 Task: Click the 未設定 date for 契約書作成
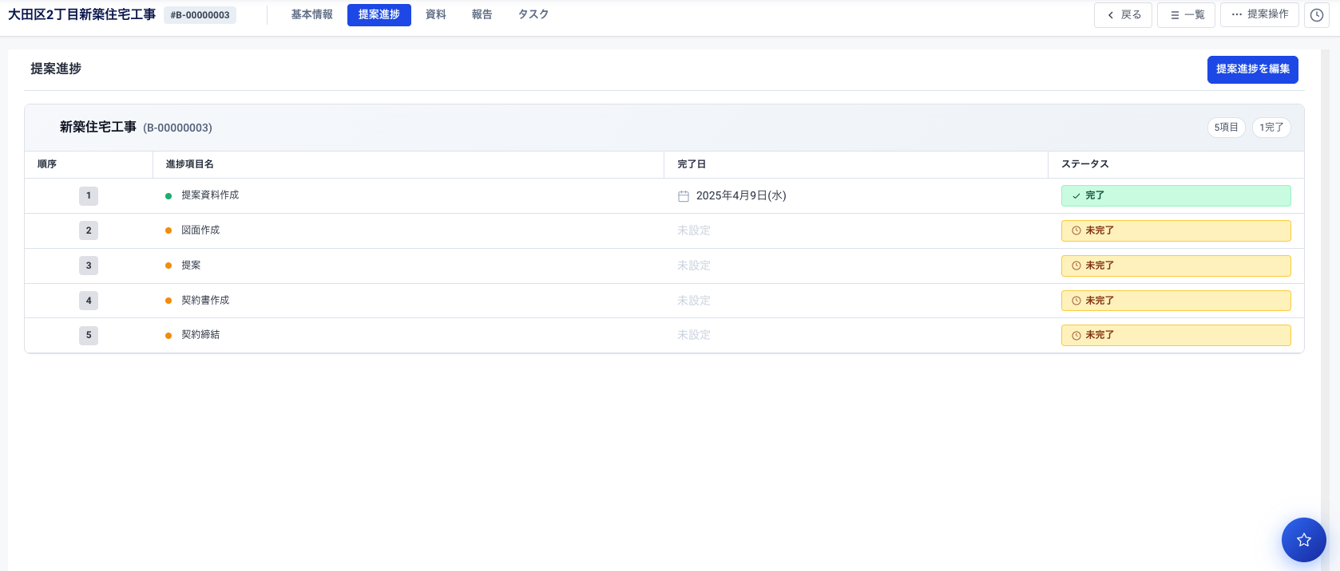(694, 301)
